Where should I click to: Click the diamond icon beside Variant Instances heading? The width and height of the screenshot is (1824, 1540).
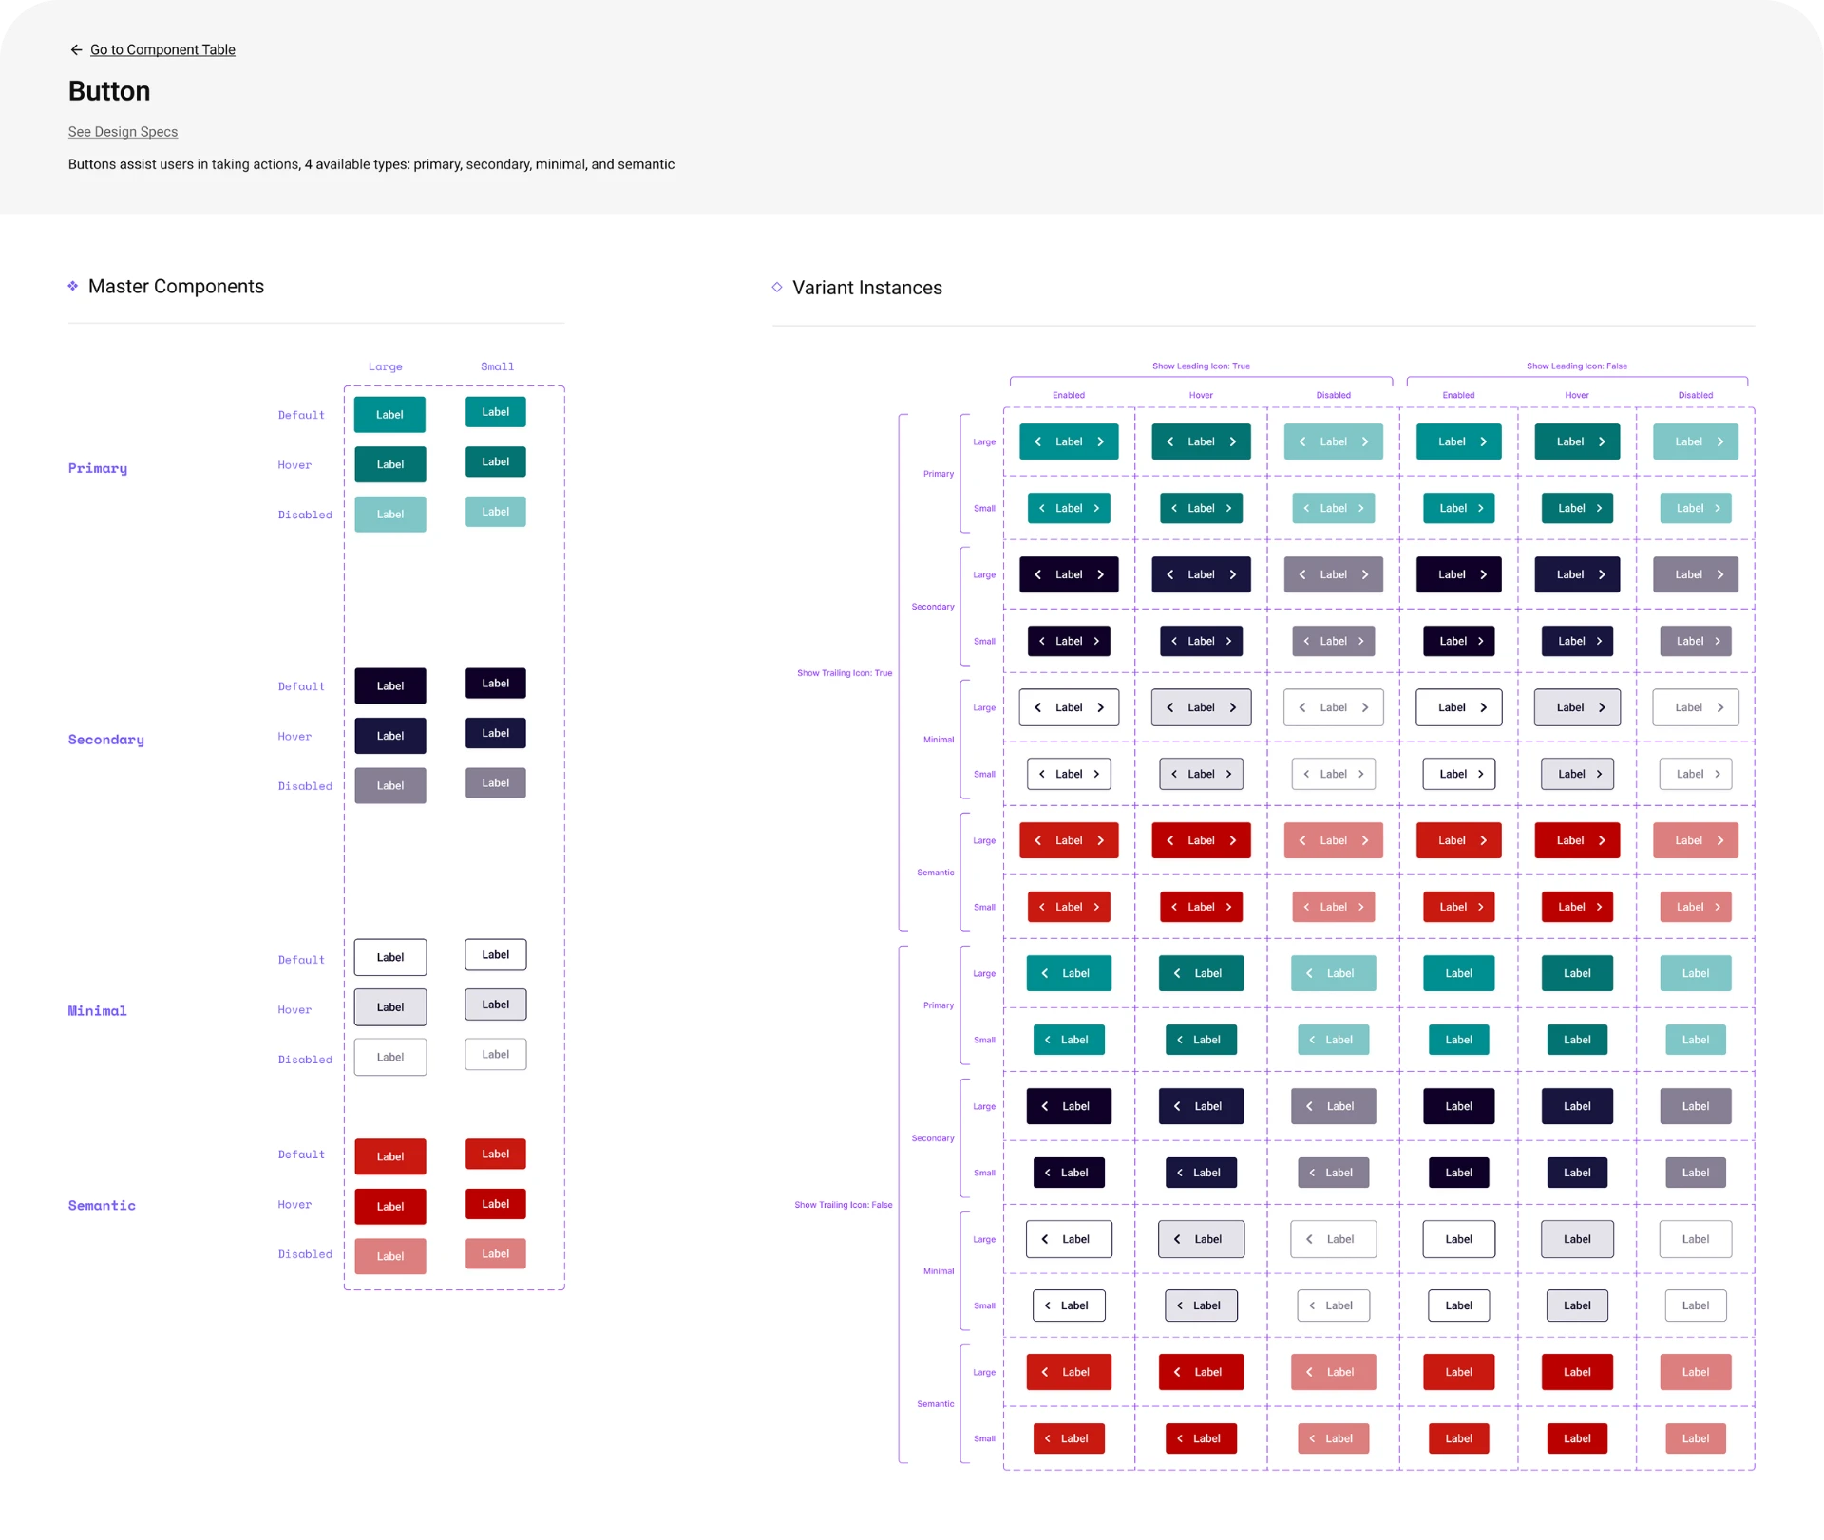777,287
